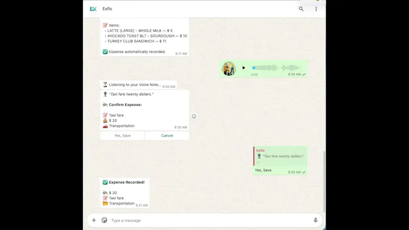Select the 'Listening to your Voice Note...' message
409x230 pixels.
click(x=135, y=85)
